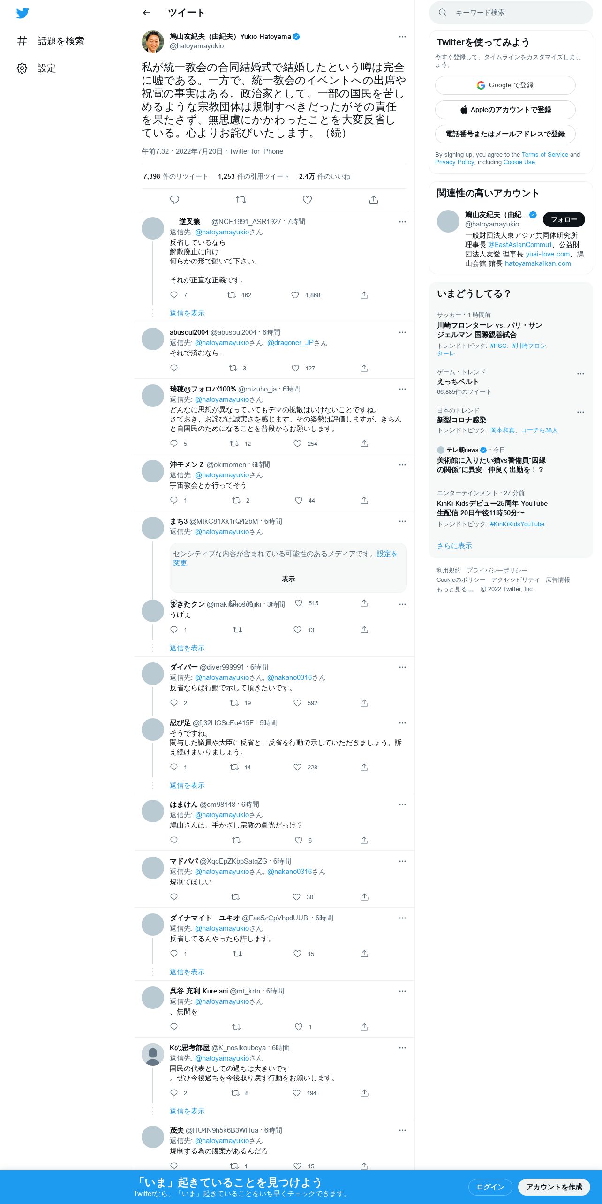Screen dimensions: 602x1204
Task: Open the さらに表示 trends link
Action: 454,546
